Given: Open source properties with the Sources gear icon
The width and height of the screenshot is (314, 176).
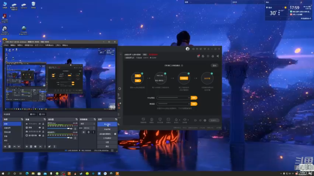Looking at the screenshot, I should coord(35,146).
